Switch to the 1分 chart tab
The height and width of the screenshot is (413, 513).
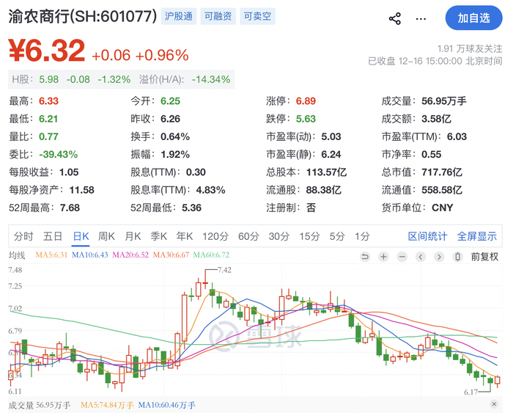(362, 236)
